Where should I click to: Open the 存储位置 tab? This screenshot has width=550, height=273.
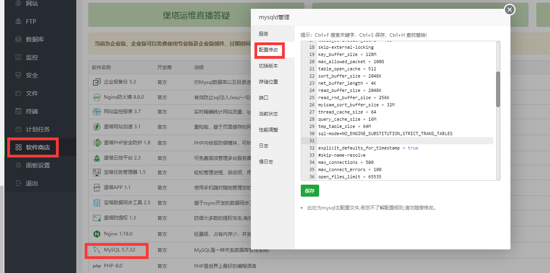(273, 82)
